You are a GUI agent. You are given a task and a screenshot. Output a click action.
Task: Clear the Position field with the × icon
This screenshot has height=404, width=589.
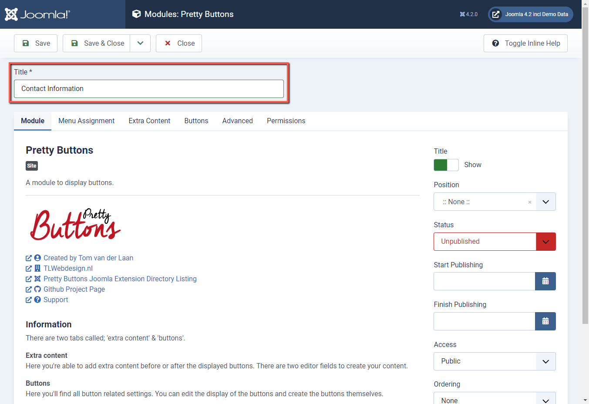[x=529, y=202]
